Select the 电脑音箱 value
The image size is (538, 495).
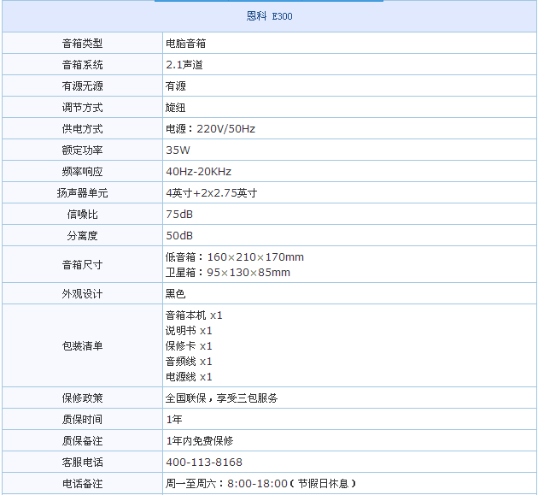185,44
